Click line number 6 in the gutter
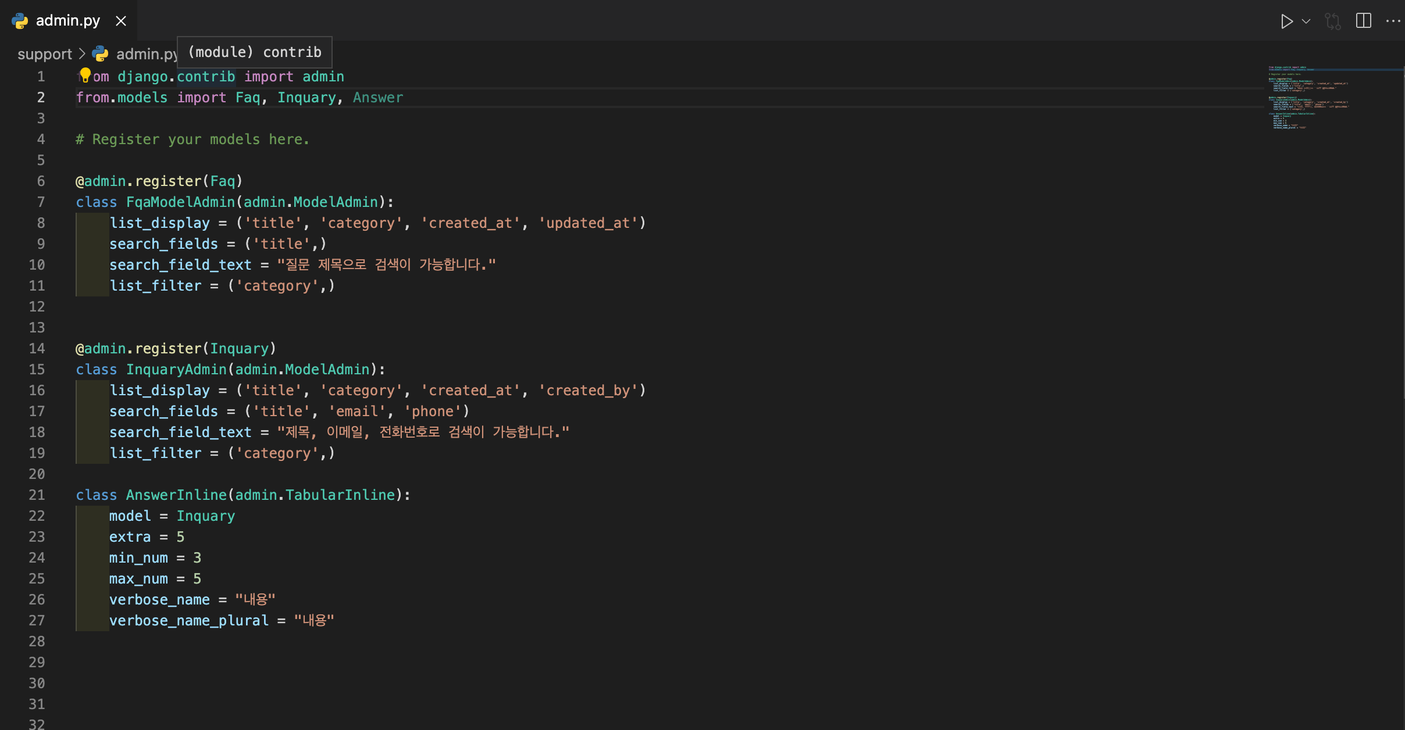 pos(41,181)
